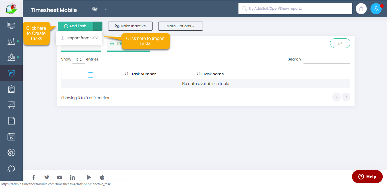The height and width of the screenshot is (186, 387).
Task: Open the document page icon in sidebar
Action: 11,121
